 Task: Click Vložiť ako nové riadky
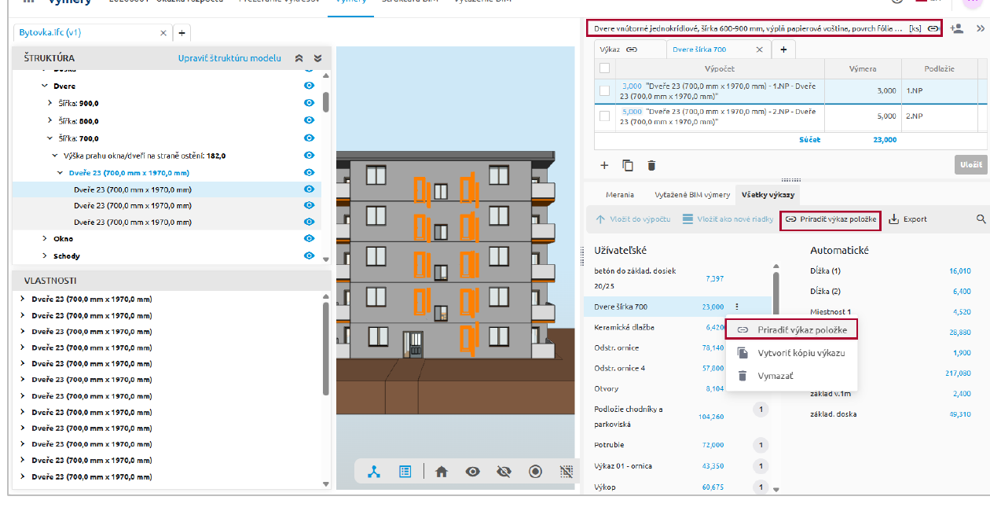pyautogui.click(x=728, y=219)
